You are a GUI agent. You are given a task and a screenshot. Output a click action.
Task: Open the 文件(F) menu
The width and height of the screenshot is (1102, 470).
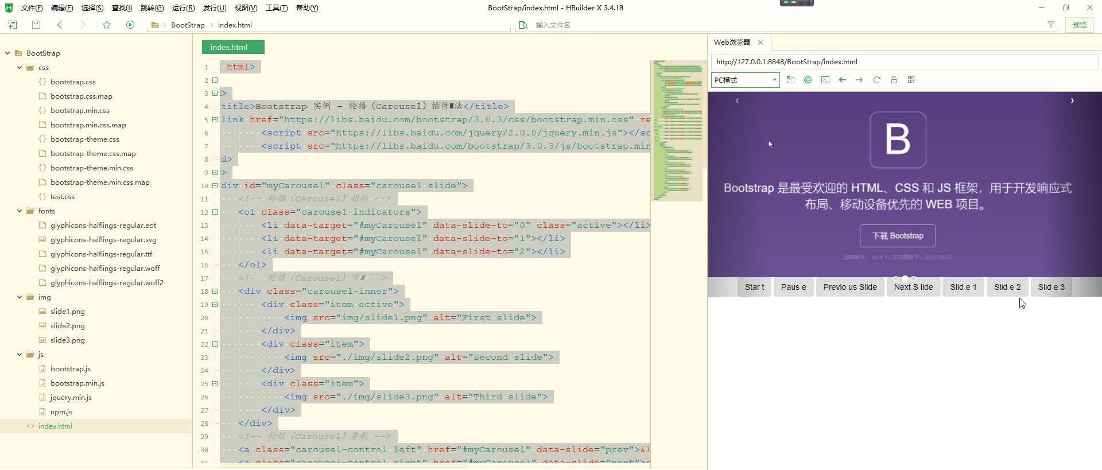(x=32, y=7)
